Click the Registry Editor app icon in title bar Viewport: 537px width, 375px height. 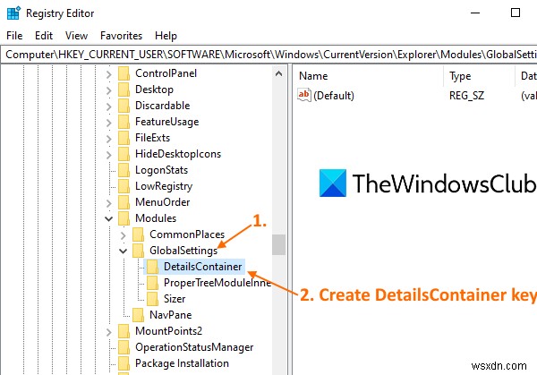[x=13, y=13]
